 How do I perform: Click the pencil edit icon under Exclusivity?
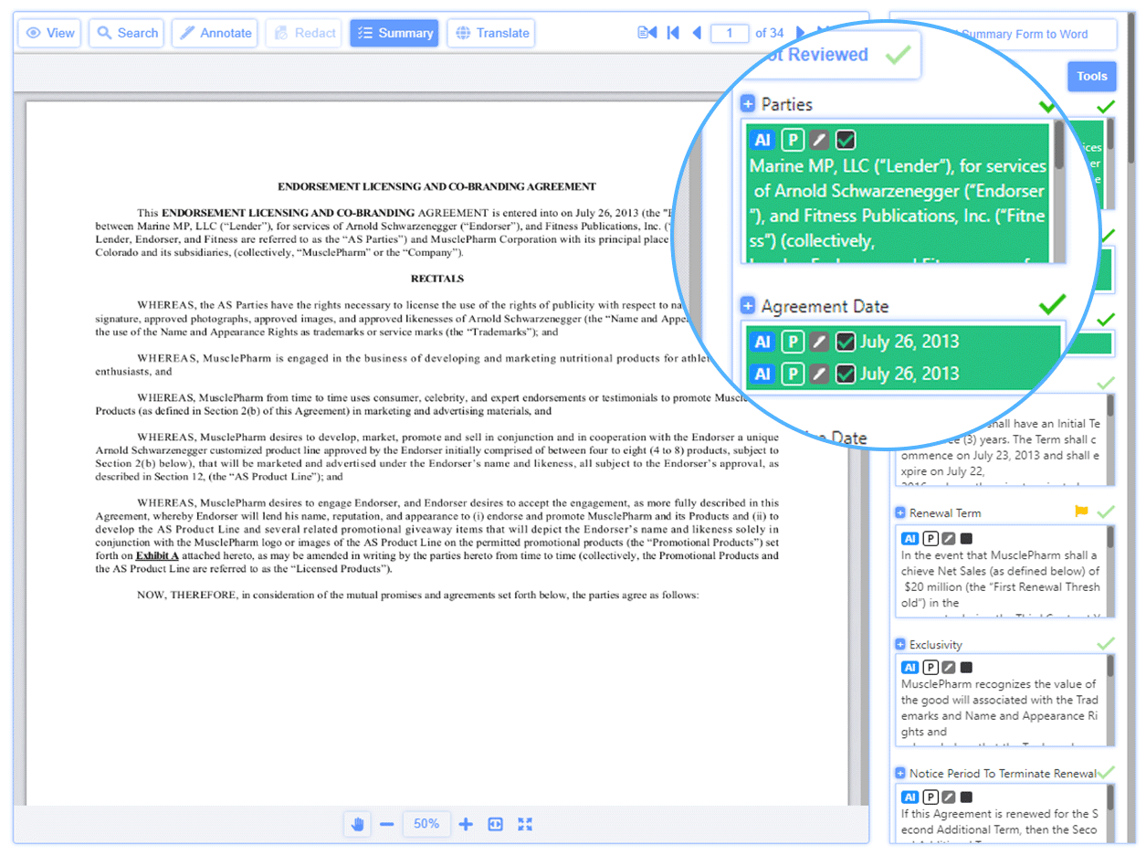pyautogui.click(x=949, y=668)
